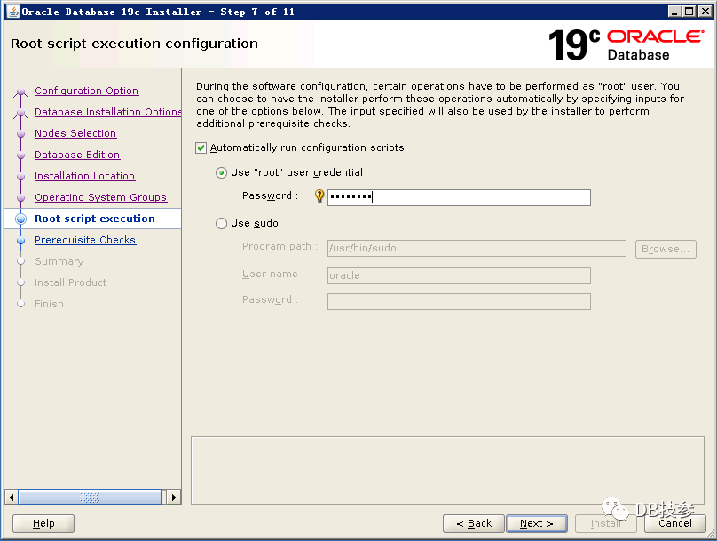Toggle Automatically run configuration scripts checkbox

tap(201, 147)
